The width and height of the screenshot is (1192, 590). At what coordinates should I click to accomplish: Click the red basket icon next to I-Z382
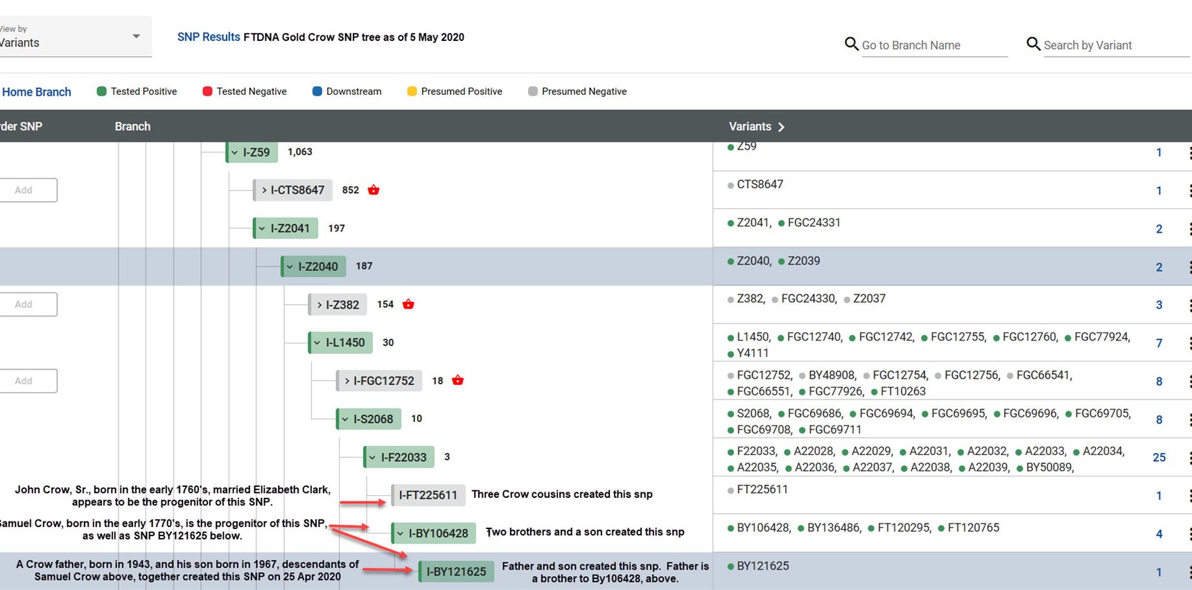click(x=408, y=304)
